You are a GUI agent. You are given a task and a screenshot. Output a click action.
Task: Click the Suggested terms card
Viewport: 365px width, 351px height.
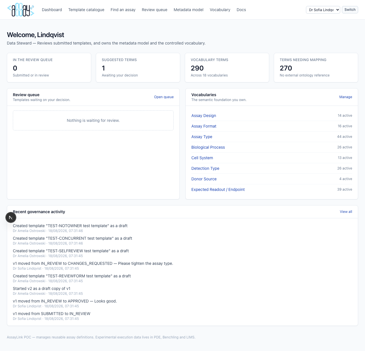click(x=138, y=68)
